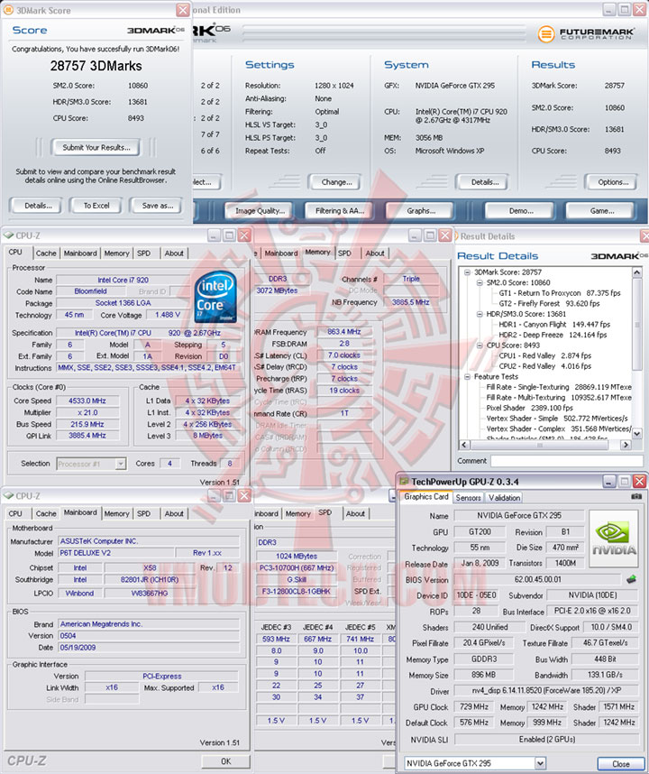Launch the Demo... button
Viewport: 649px width, 774px height.
(521, 211)
